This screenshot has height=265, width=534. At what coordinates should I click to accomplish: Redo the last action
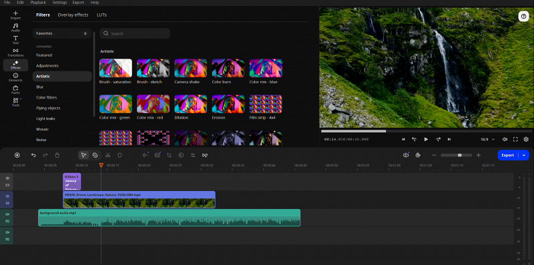pos(45,155)
